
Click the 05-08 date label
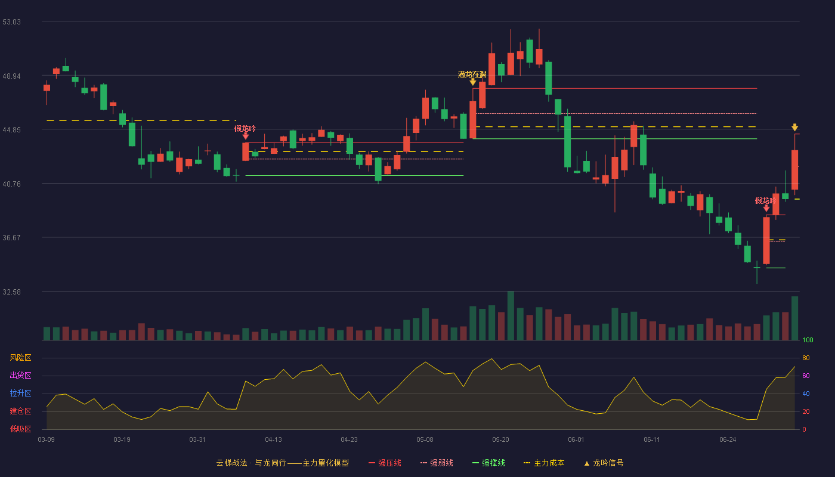point(425,439)
